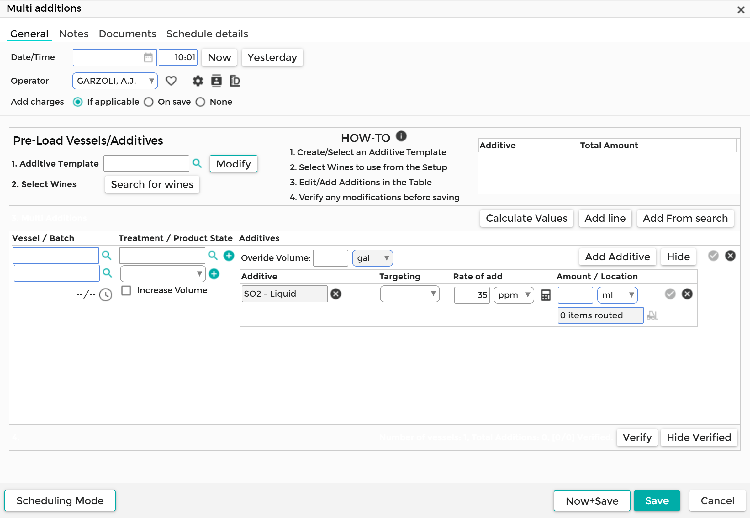750x519 pixels.
Task: Search Additive Template with magnifier icon
Action: pos(197,163)
